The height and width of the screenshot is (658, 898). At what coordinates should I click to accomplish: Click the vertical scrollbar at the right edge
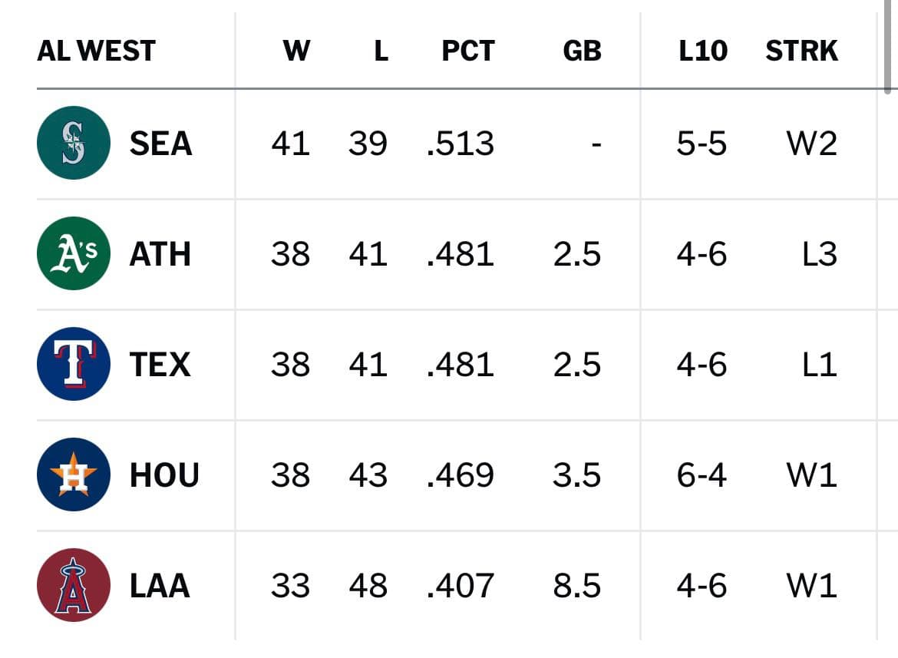[888, 46]
